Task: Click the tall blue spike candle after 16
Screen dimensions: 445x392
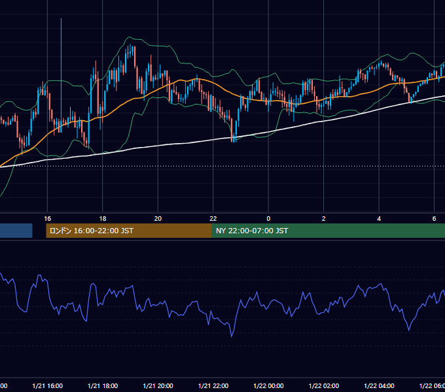Action: (61, 75)
